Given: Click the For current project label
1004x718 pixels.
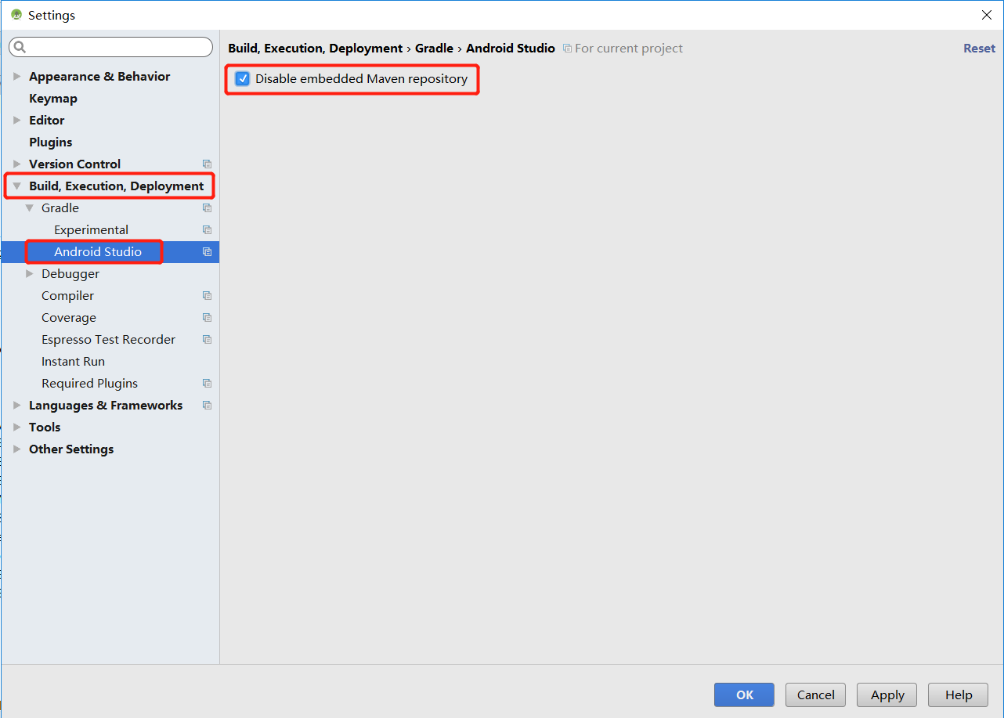Looking at the screenshot, I should click(x=629, y=49).
